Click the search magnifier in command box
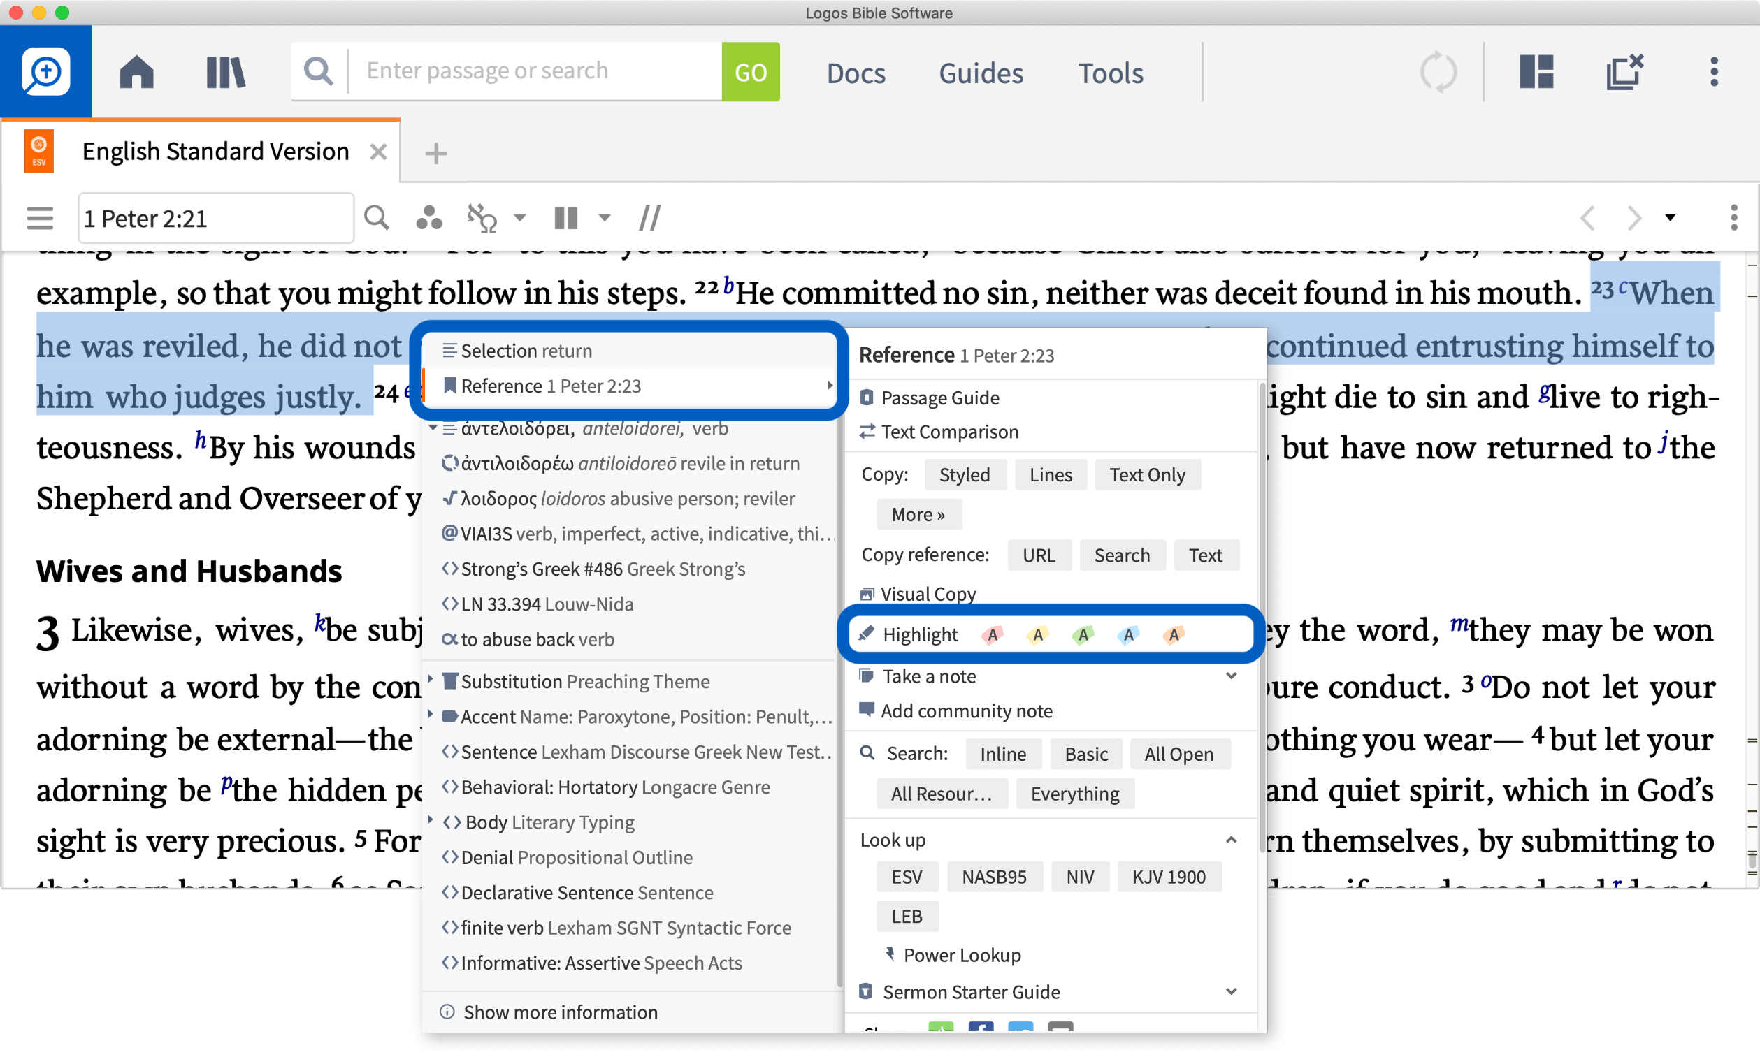1760x1057 pixels. coord(319,71)
